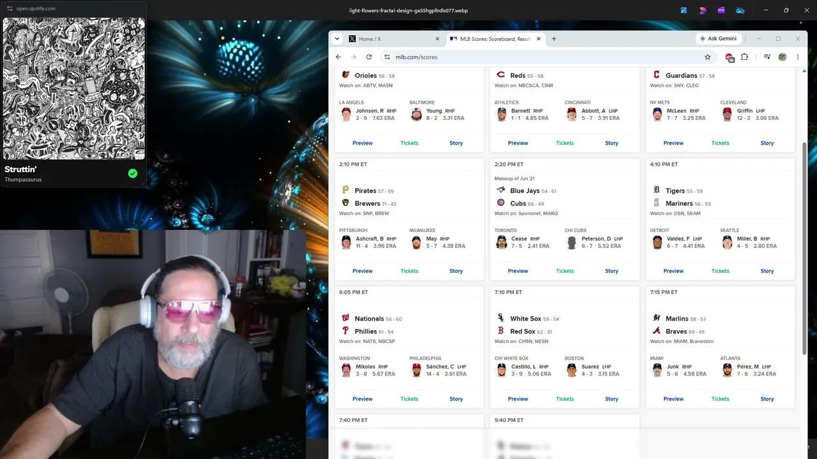The image size is (817, 459).
Task: Click the Struttin' album artwork
Action: pyautogui.click(x=74, y=89)
